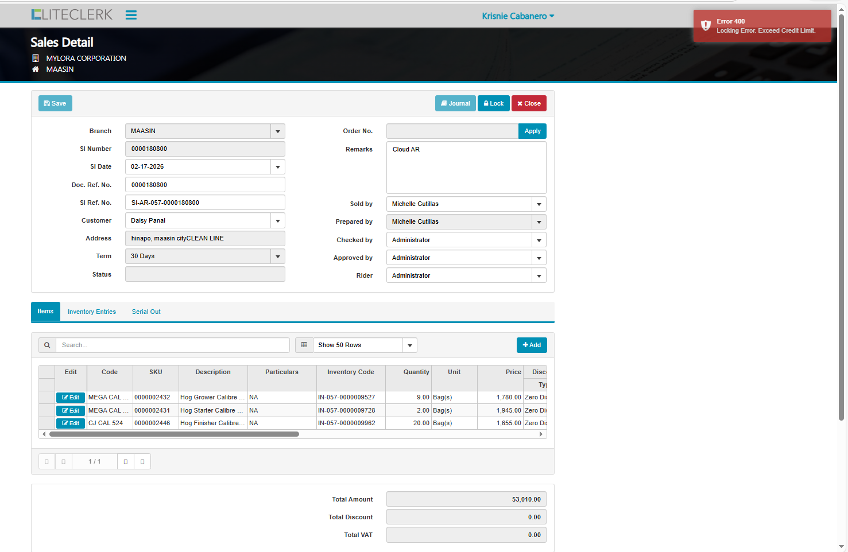The width and height of the screenshot is (848, 552).
Task: Click the LiteClerk logo
Action: point(72,15)
